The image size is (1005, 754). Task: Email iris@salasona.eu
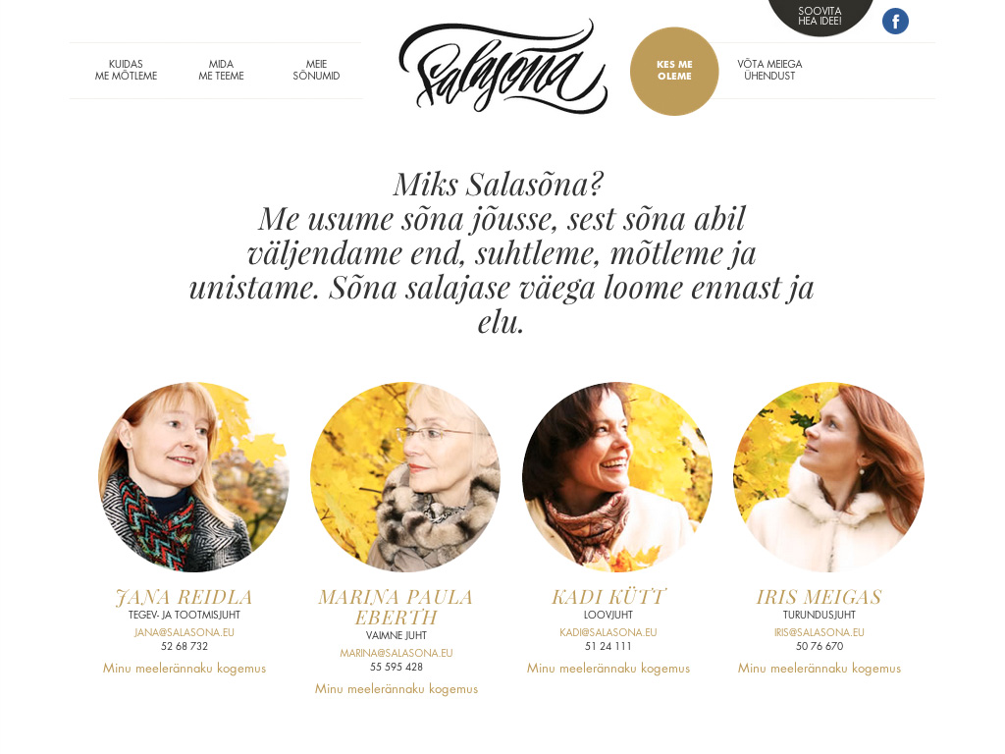[x=820, y=632]
